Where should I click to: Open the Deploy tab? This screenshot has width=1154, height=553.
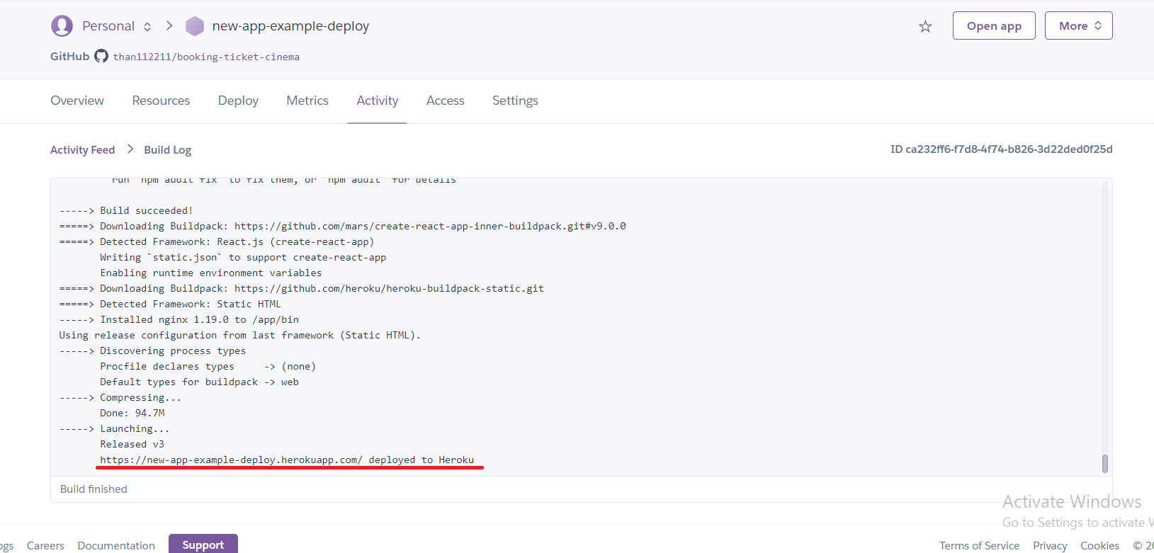[x=238, y=101]
